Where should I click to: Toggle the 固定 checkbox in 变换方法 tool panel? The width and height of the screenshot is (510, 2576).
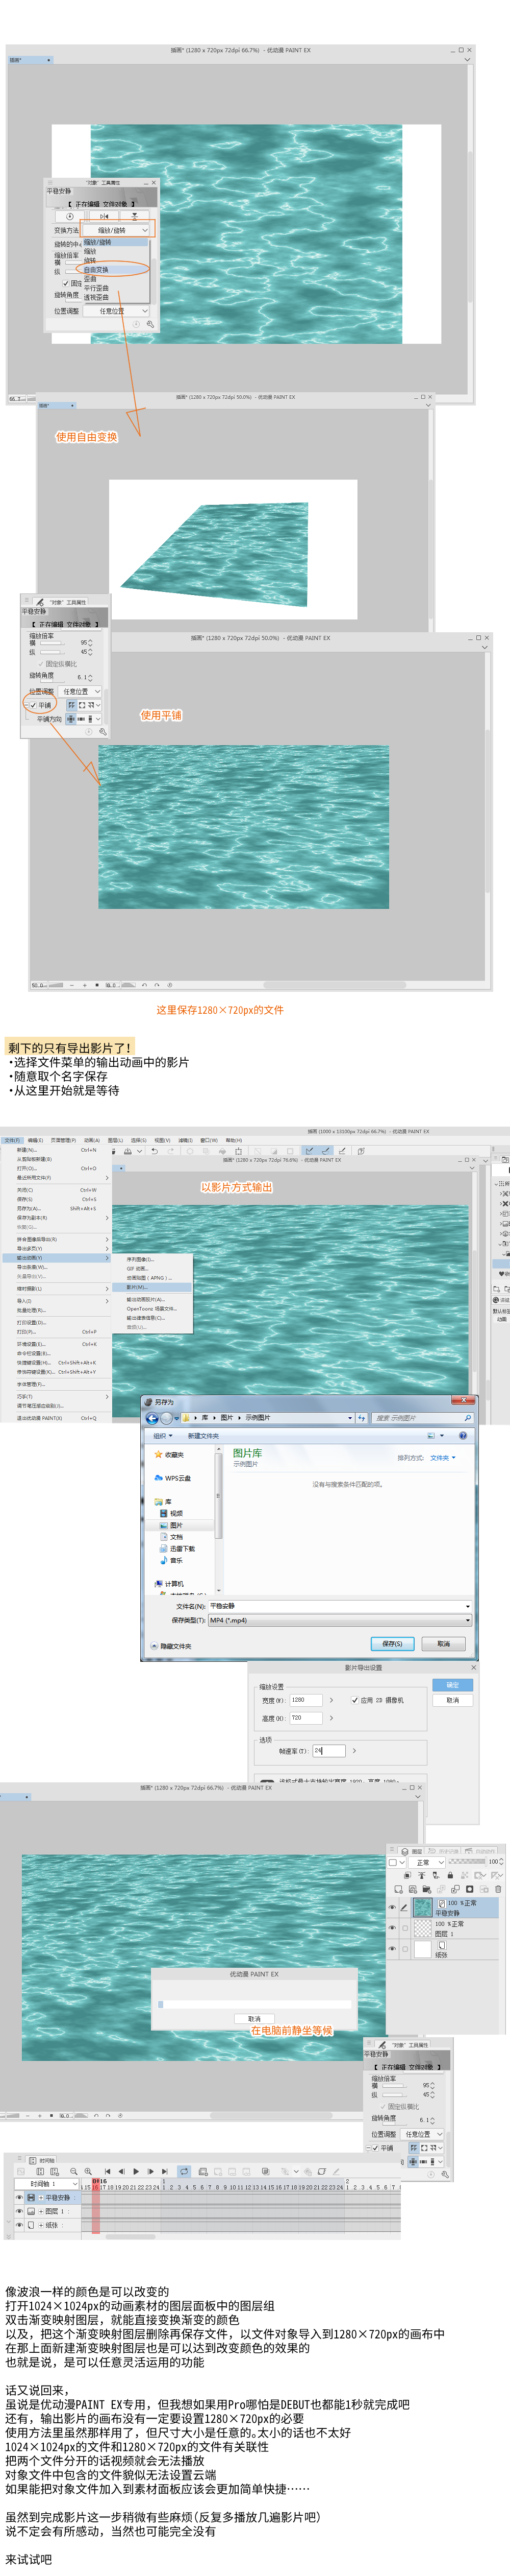[66, 283]
